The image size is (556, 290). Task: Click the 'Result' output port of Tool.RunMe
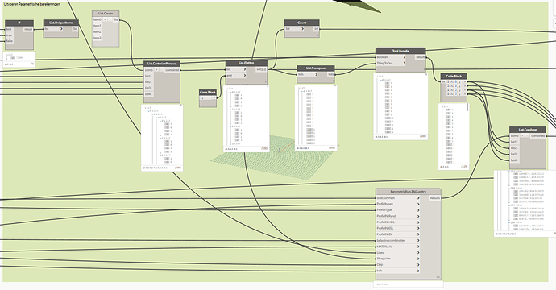coord(420,56)
